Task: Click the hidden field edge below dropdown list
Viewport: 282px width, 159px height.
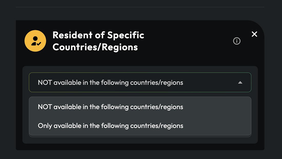Action: 140,136
